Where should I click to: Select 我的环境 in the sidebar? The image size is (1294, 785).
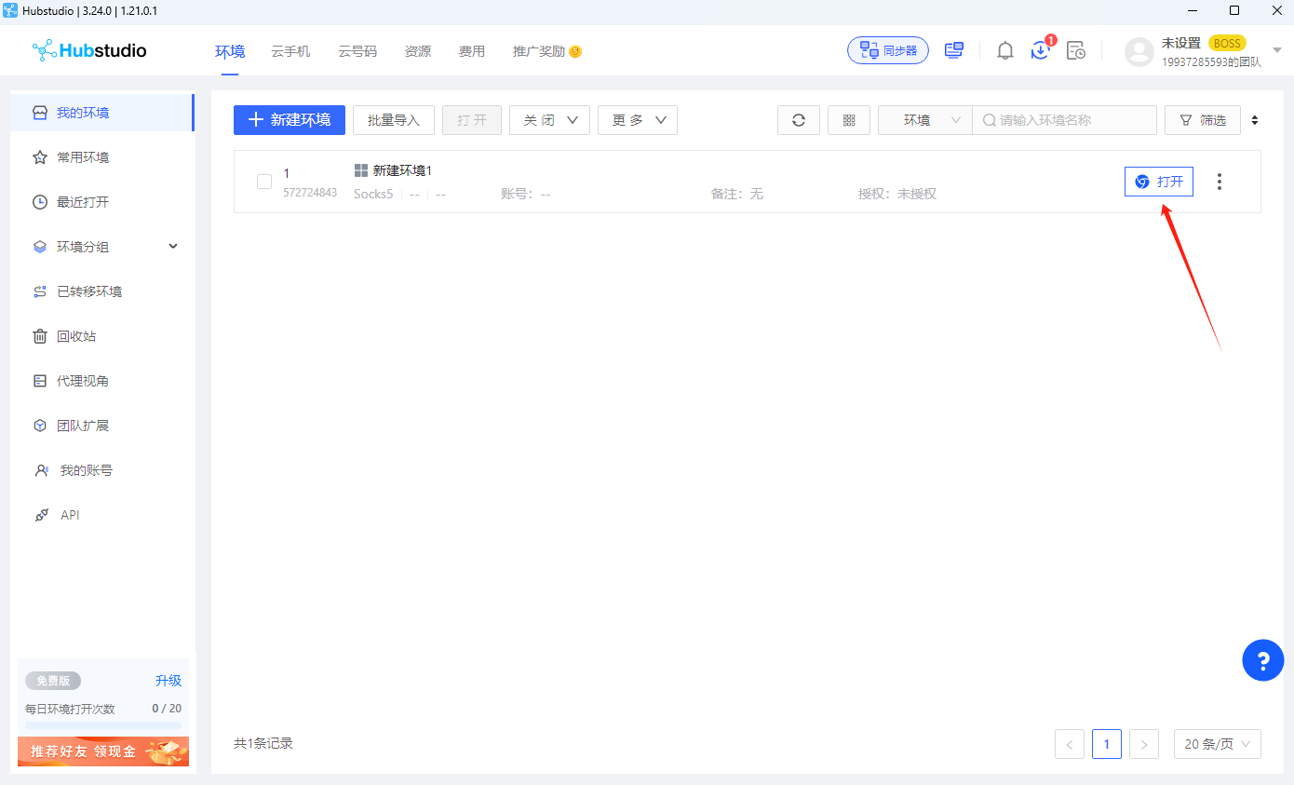pyautogui.click(x=102, y=113)
